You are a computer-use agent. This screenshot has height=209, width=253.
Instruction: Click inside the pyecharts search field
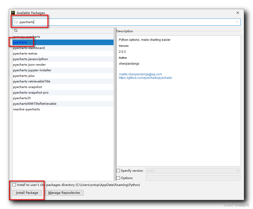[126, 22]
